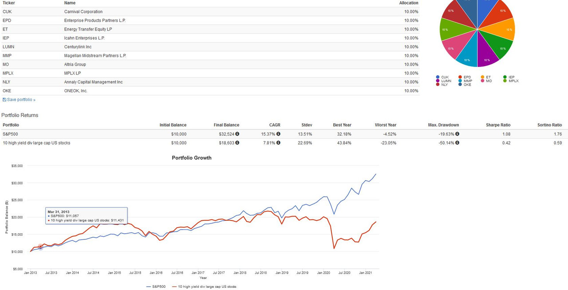Click info icon beside 7.81% CAGR
This screenshot has width=568, height=290.
278,143
